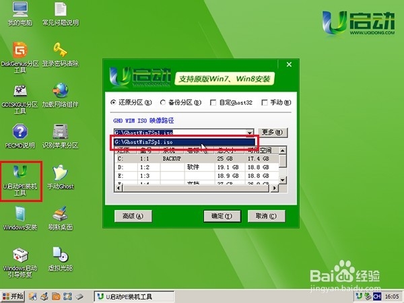Click 取消(C) button

click(x=267, y=216)
